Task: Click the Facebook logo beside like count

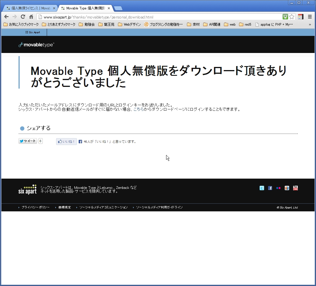Action: (80, 142)
